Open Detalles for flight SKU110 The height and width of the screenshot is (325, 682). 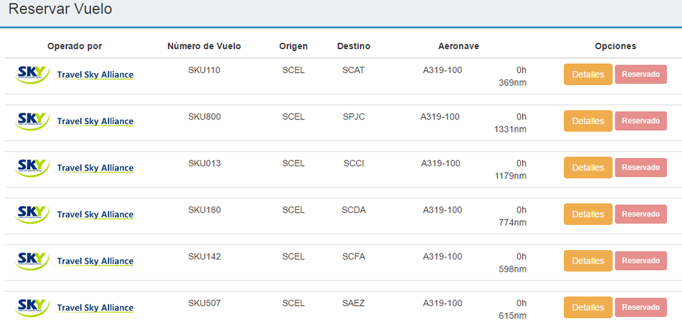coord(588,74)
